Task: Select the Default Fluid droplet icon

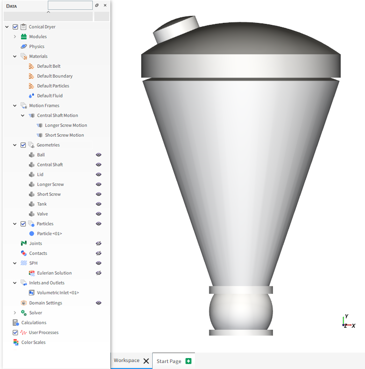Action: tap(31, 95)
